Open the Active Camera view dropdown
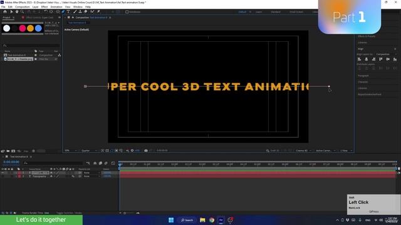 tap(325, 151)
